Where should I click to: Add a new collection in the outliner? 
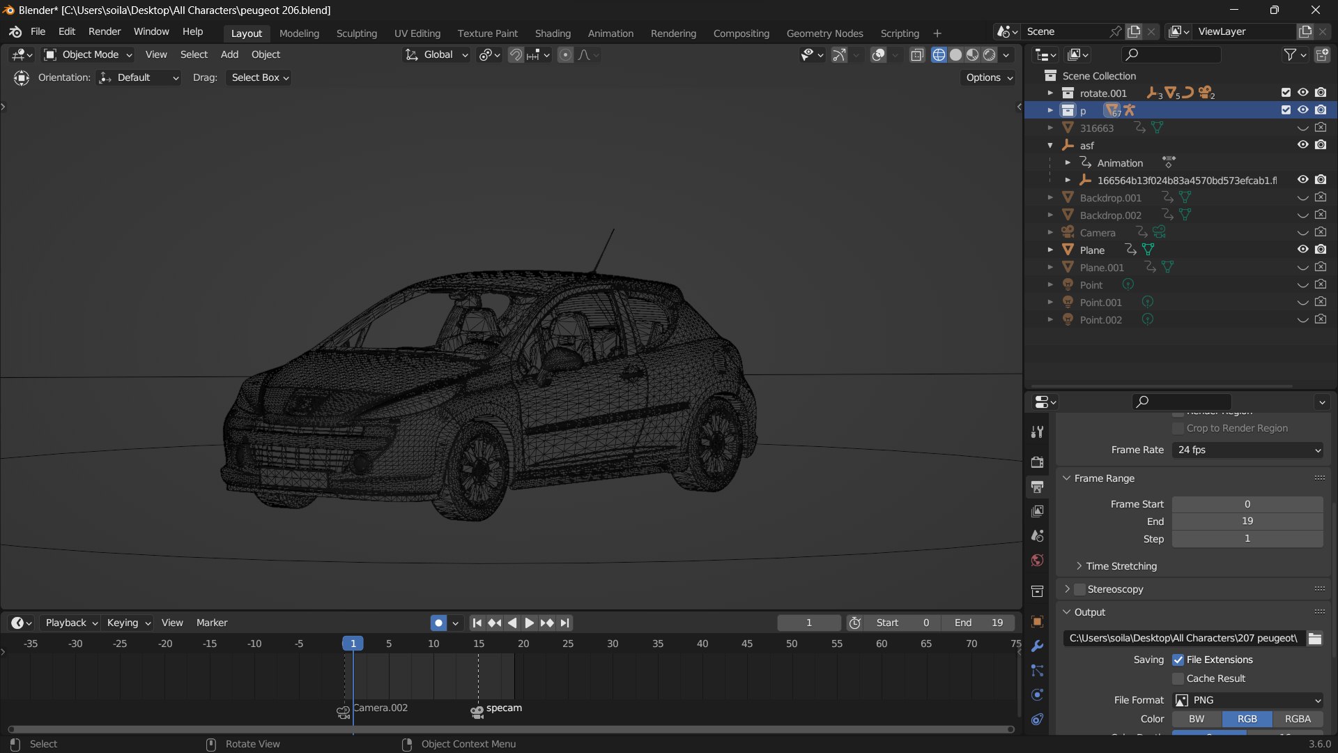(1321, 54)
